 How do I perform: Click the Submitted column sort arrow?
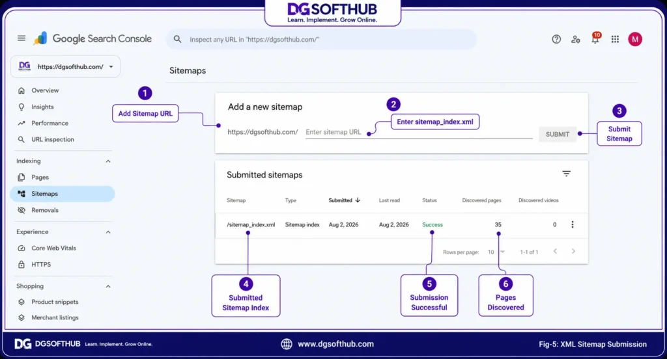click(358, 200)
